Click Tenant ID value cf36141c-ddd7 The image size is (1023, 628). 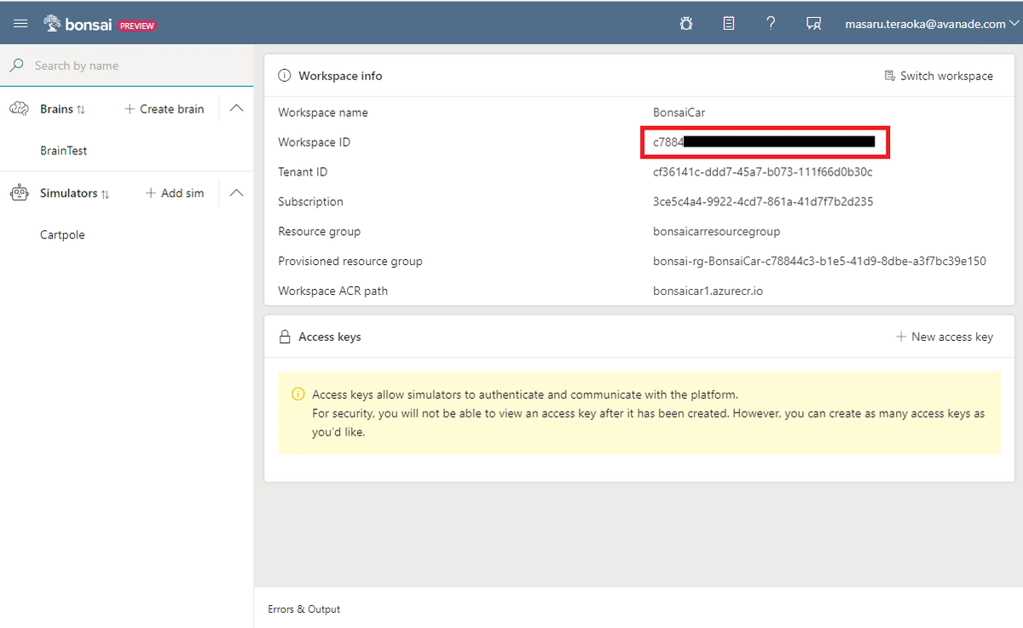(x=762, y=172)
